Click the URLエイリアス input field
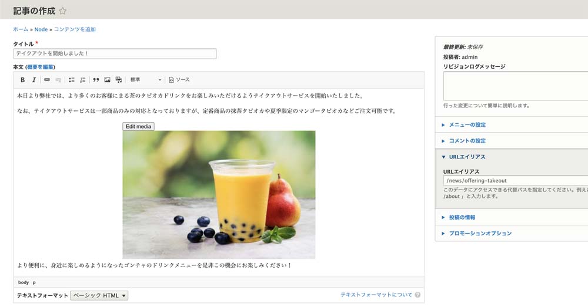The image size is (588, 307). [516, 180]
